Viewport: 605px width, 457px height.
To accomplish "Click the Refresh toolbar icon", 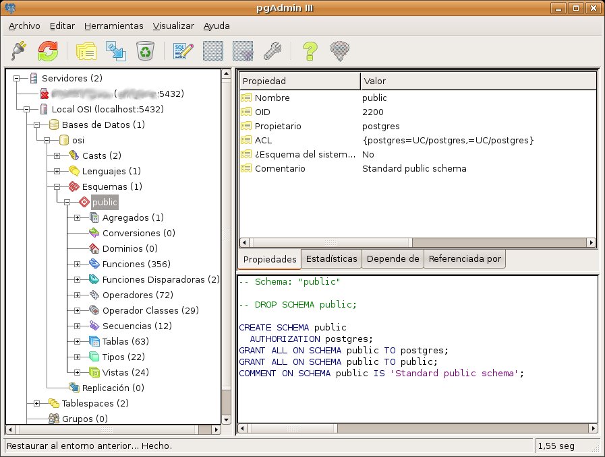I will (48, 50).
